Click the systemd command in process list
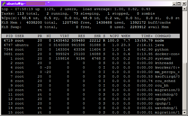The height and width of the screenshot is (116, 188). [x=163, y=58]
